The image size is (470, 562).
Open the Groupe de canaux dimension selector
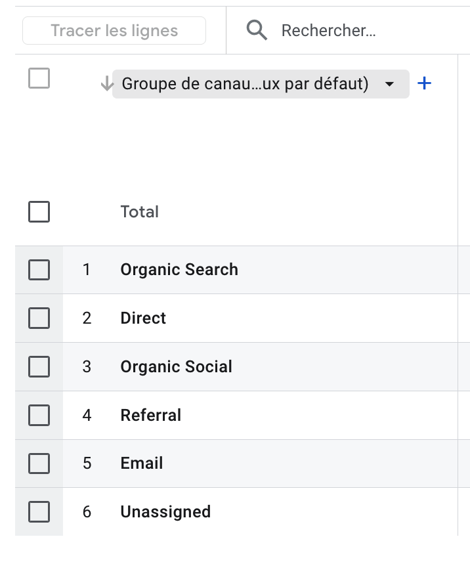(249, 83)
